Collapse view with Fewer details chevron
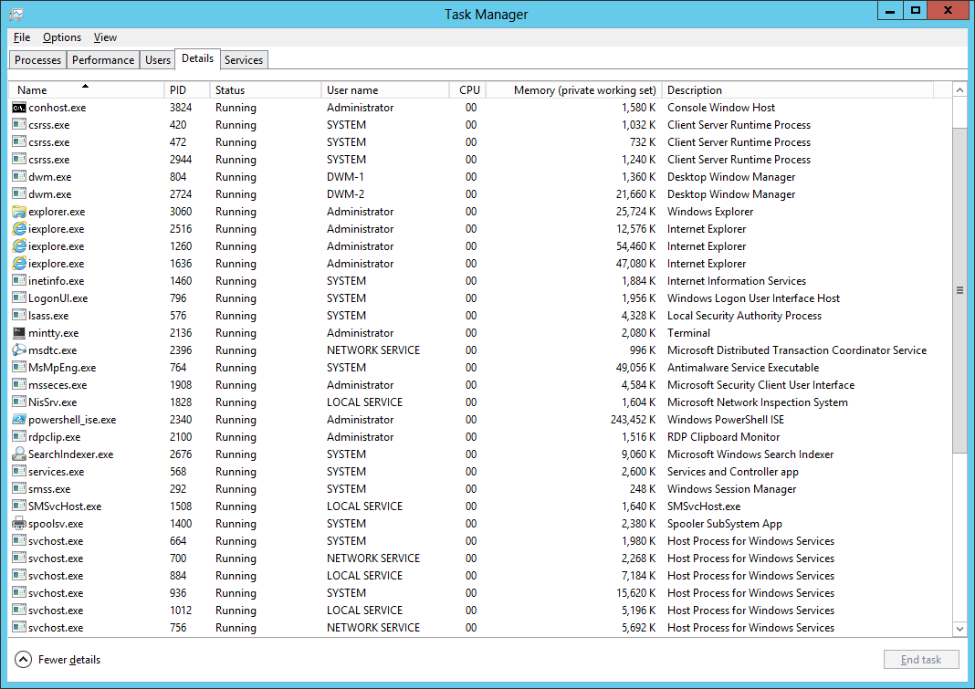Screen dimensions: 975x689 point(24,660)
